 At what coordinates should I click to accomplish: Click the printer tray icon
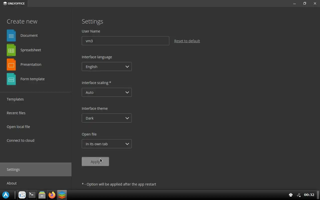(291, 195)
